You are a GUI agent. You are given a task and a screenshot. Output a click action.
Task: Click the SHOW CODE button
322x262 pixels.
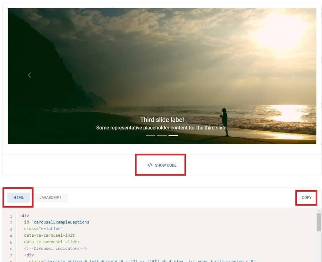coord(162,165)
